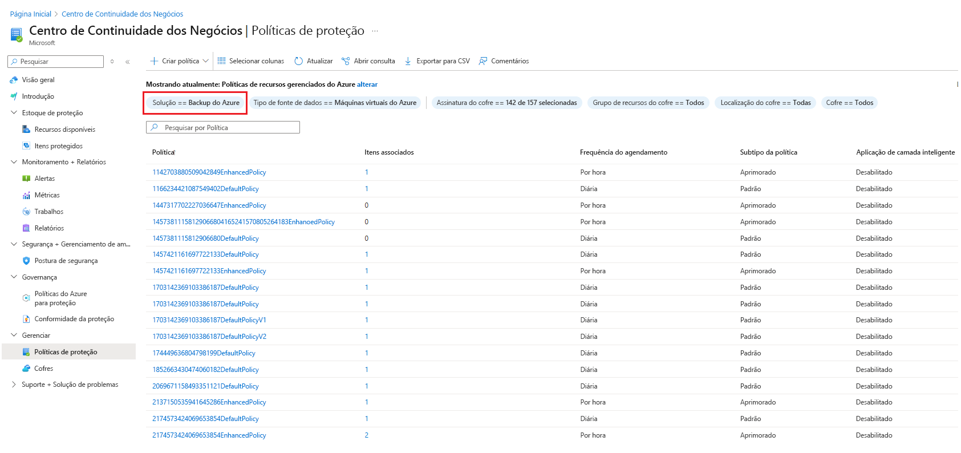This screenshot has width=961, height=453.
Task: Open Visão geral in sidebar
Action: pyautogui.click(x=38, y=80)
